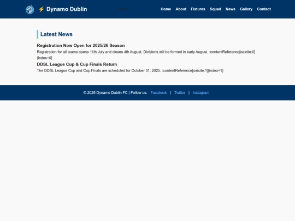Click 'Registration Now Open for 2025/26 Season' headline
295x221 pixels.
tap(81, 45)
